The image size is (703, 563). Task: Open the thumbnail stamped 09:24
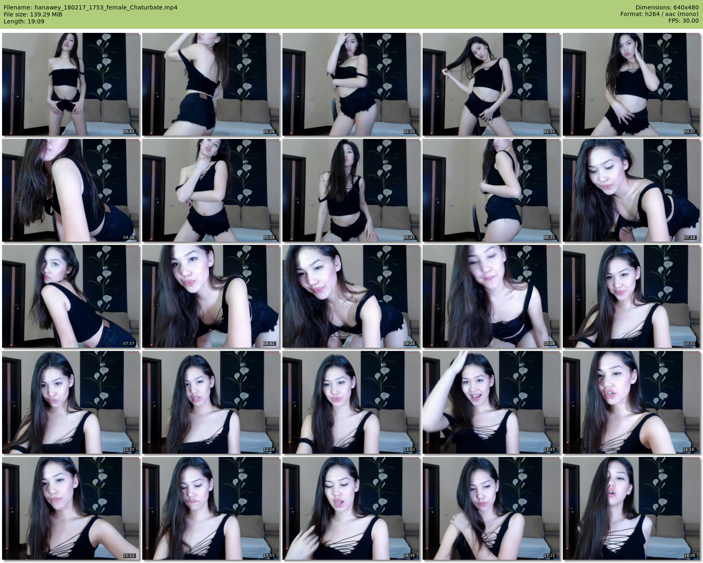tap(351, 296)
